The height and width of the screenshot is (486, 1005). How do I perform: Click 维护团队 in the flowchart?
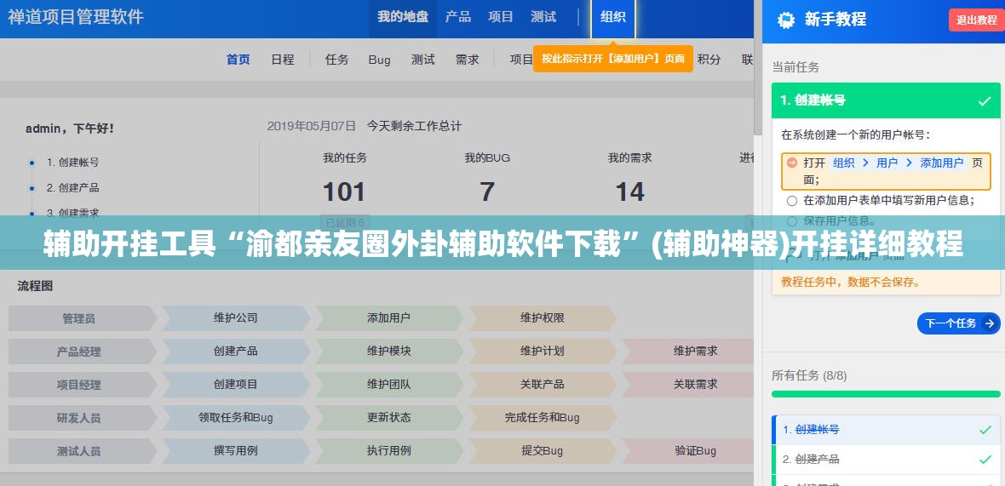(389, 384)
